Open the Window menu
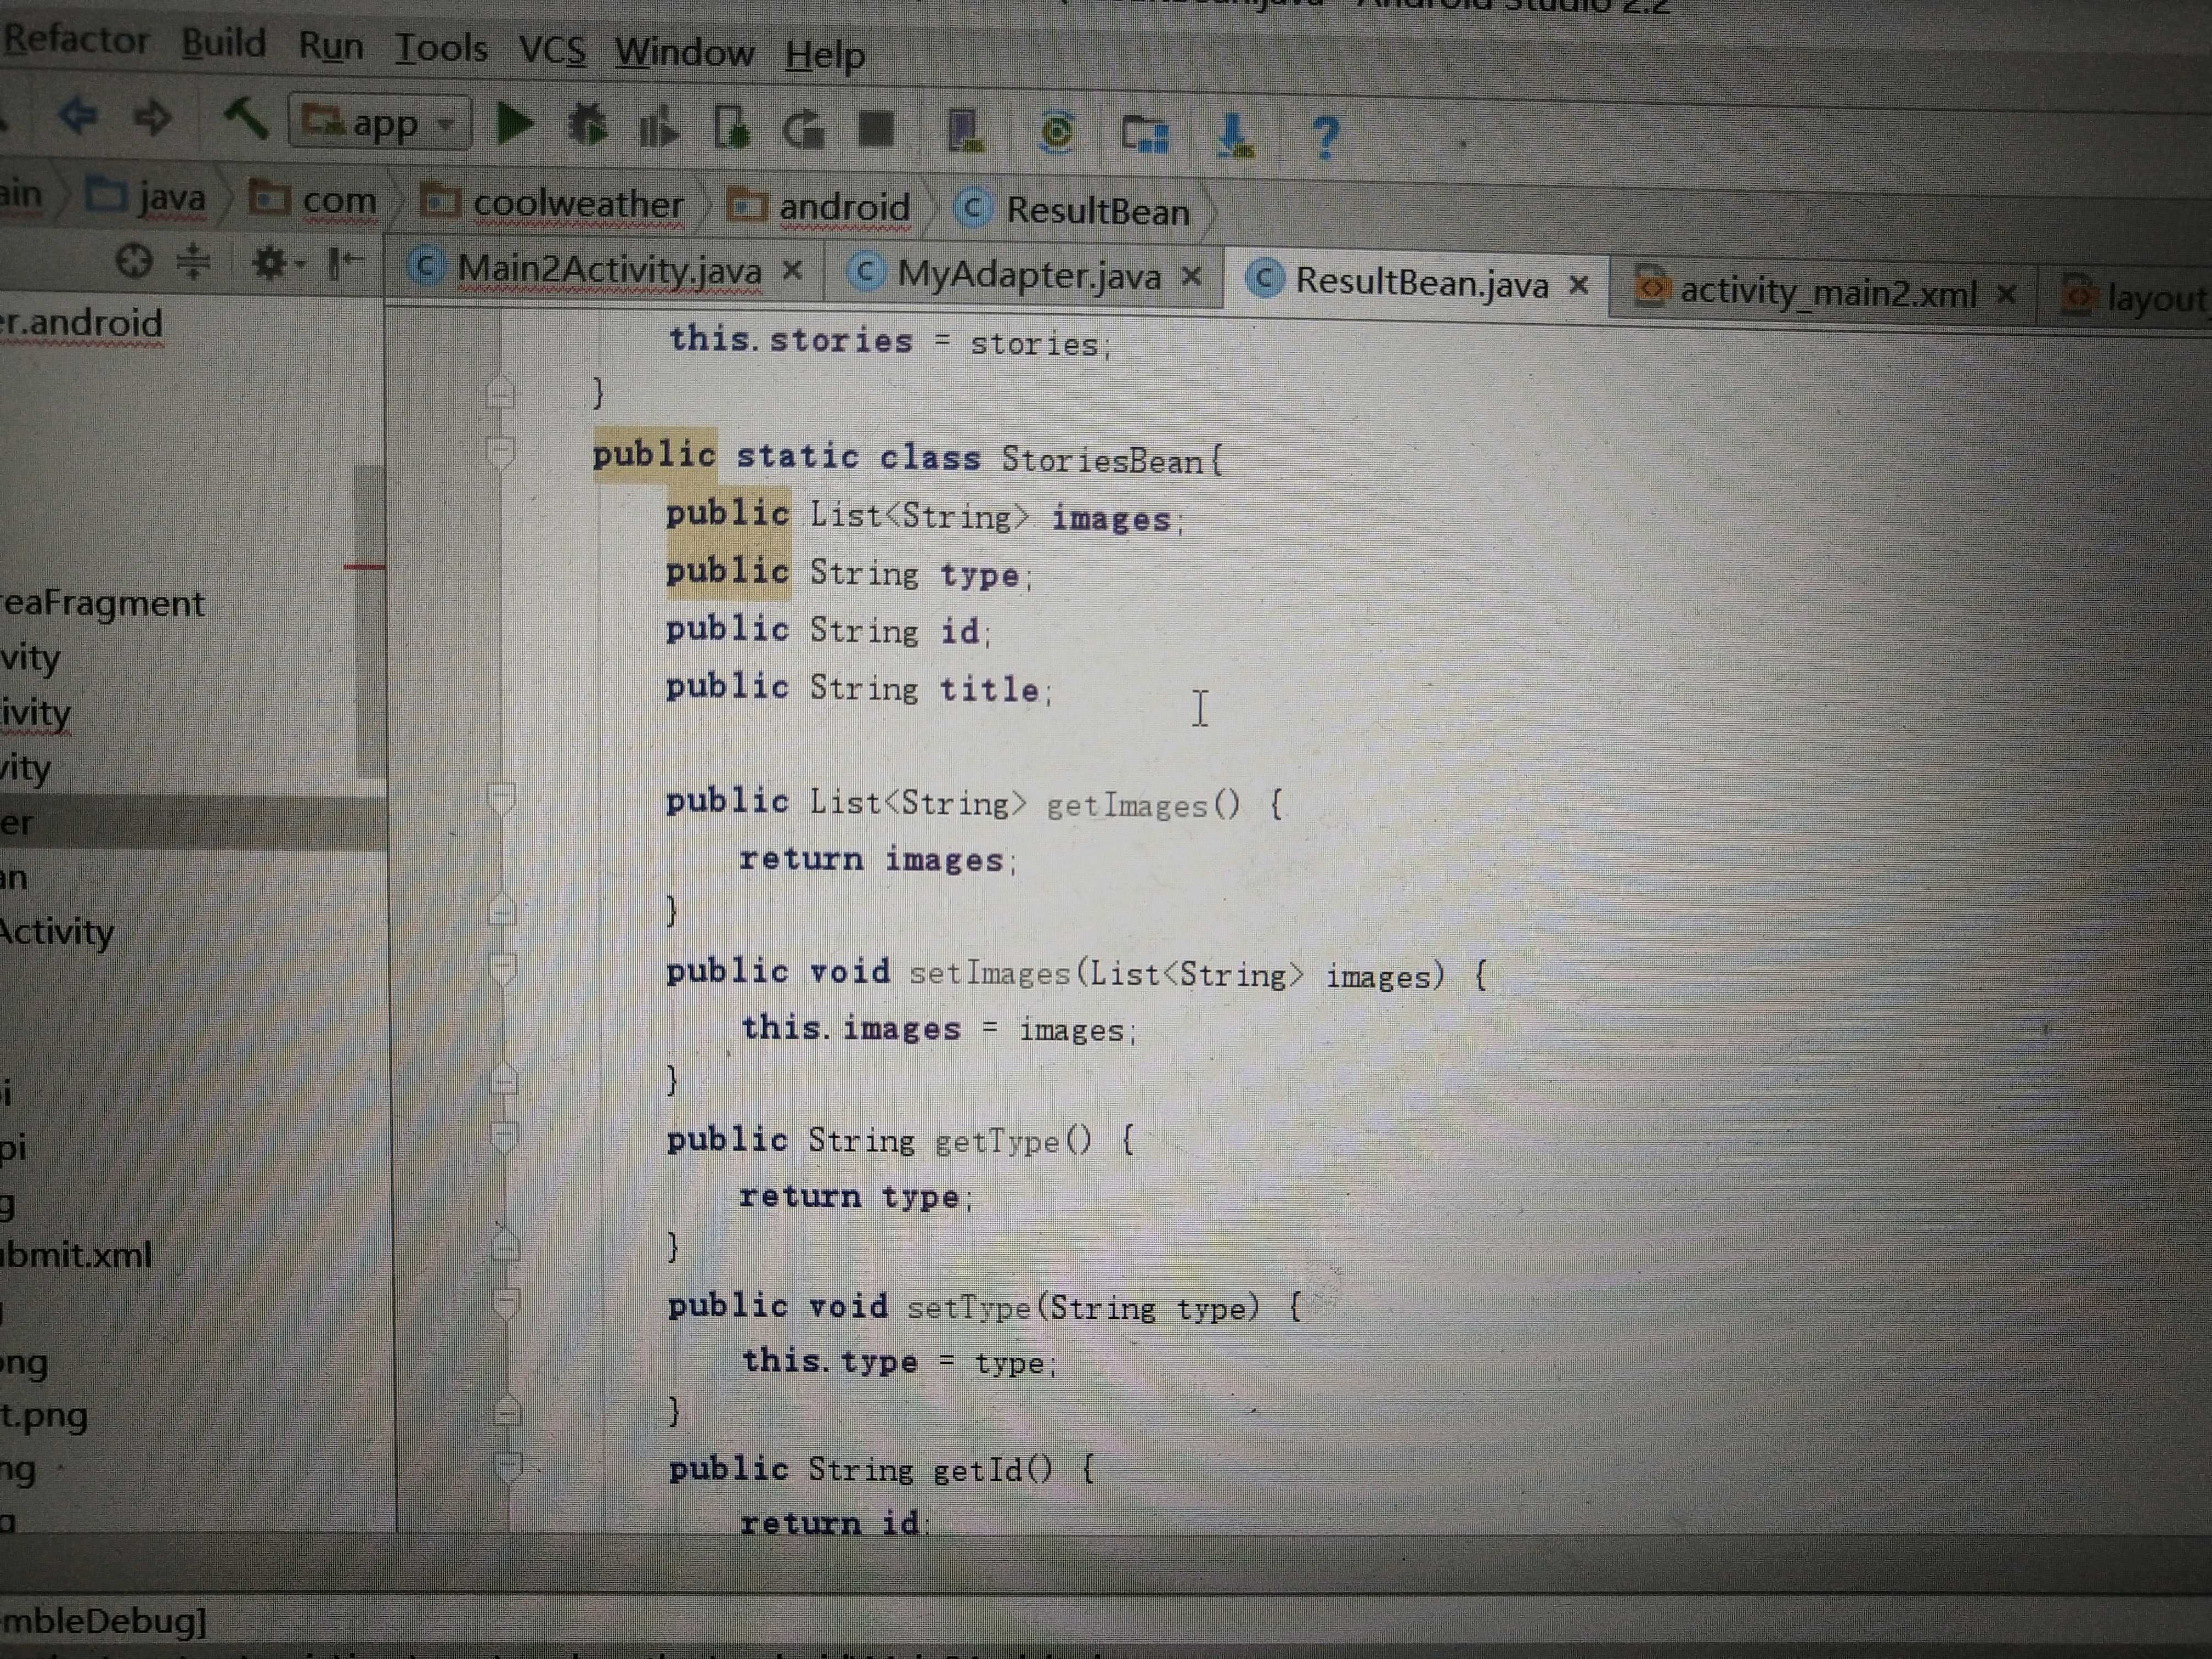The image size is (2212, 1659). click(684, 52)
